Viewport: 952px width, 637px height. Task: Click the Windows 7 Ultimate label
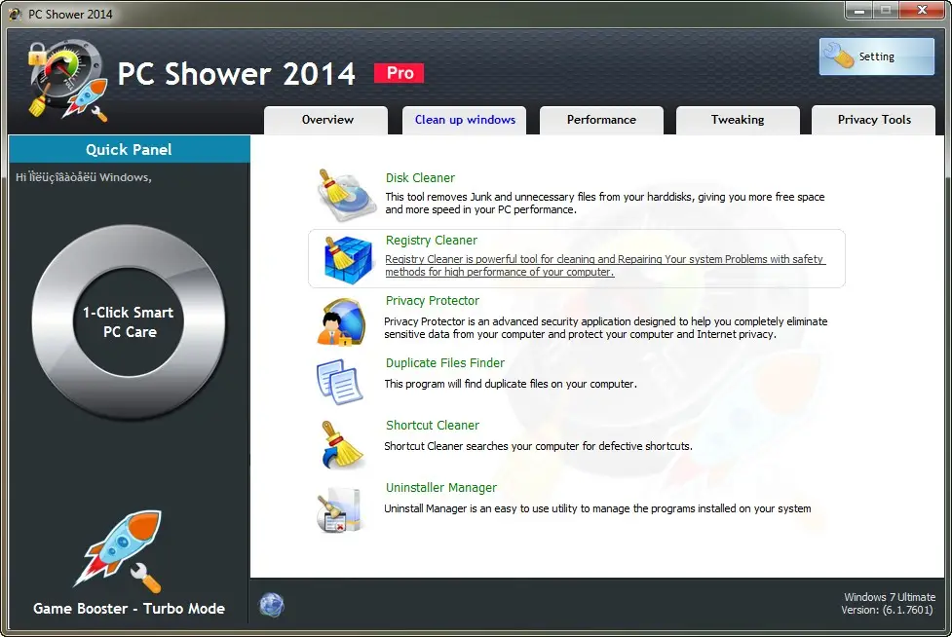pos(890,597)
